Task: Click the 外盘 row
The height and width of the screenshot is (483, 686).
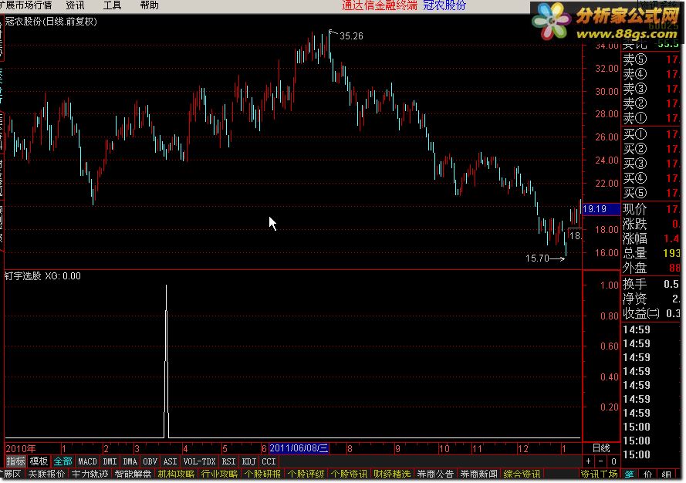Action: pyautogui.click(x=651, y=268)
